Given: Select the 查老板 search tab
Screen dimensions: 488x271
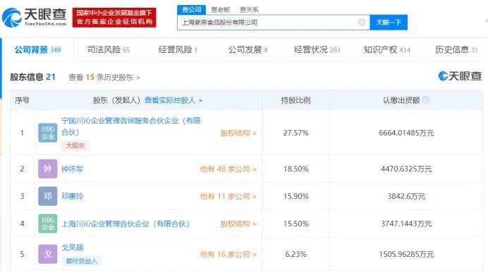Looking at the screenshot, I should tap(220, 10).
